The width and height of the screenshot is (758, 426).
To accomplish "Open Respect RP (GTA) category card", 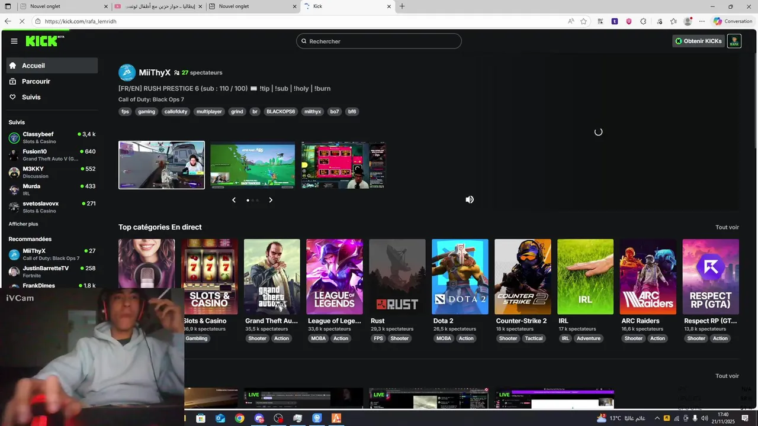I will tap(711, 276).
